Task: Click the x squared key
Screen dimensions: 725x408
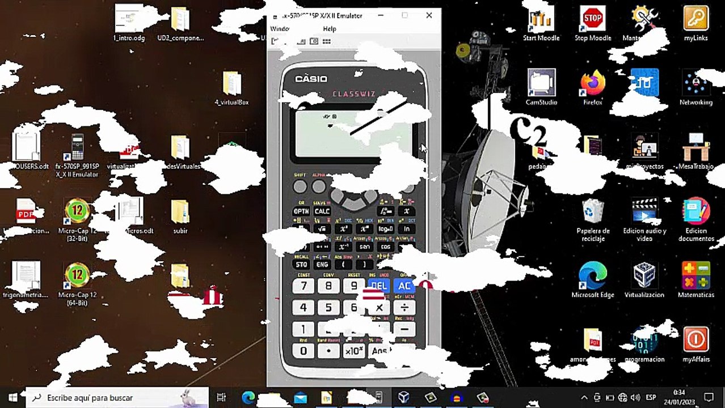Action: tap(343, 229)
